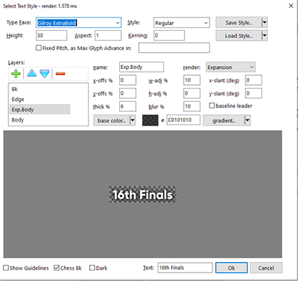This screenshot has width=298, height=281.
Task: Expand base color arrow menu
Action: click(x=133, y=120)
